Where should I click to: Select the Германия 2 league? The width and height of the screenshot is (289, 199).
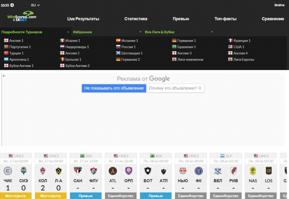(x=128, y=59)
